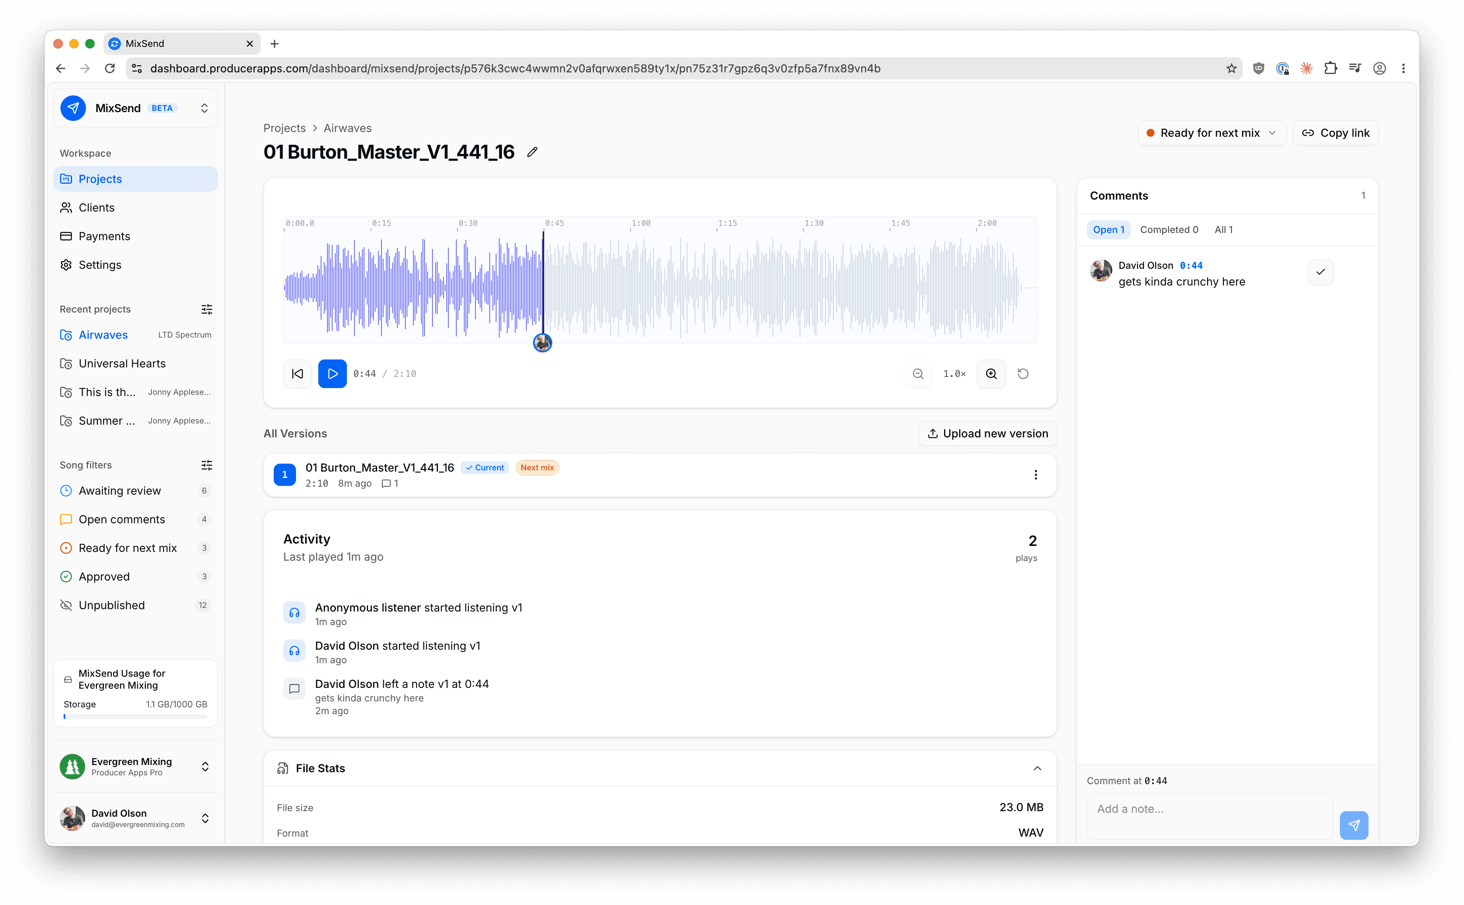Expand the David Olson account menu
Image resolution: width=1464 pixels, height=905 pixels.
pos(205,818)
